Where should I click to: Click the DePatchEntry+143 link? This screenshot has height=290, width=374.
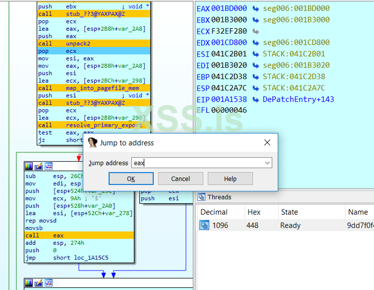coord(298,99)
